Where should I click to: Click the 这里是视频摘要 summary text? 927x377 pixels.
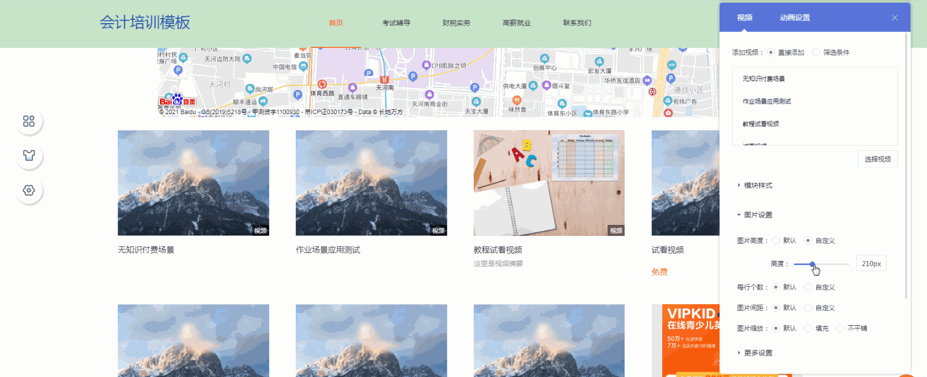[x=498, y=263]
